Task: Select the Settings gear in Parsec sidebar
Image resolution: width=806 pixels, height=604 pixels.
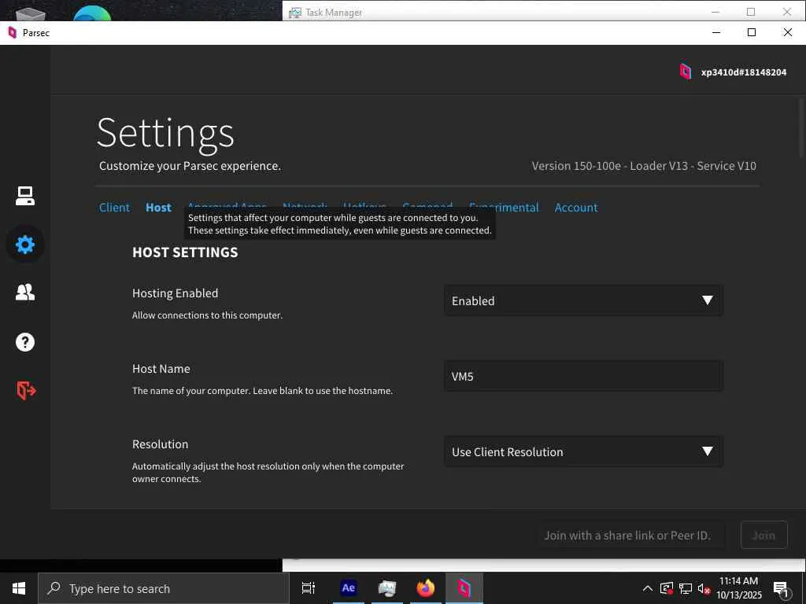Action: pos(24,244)
